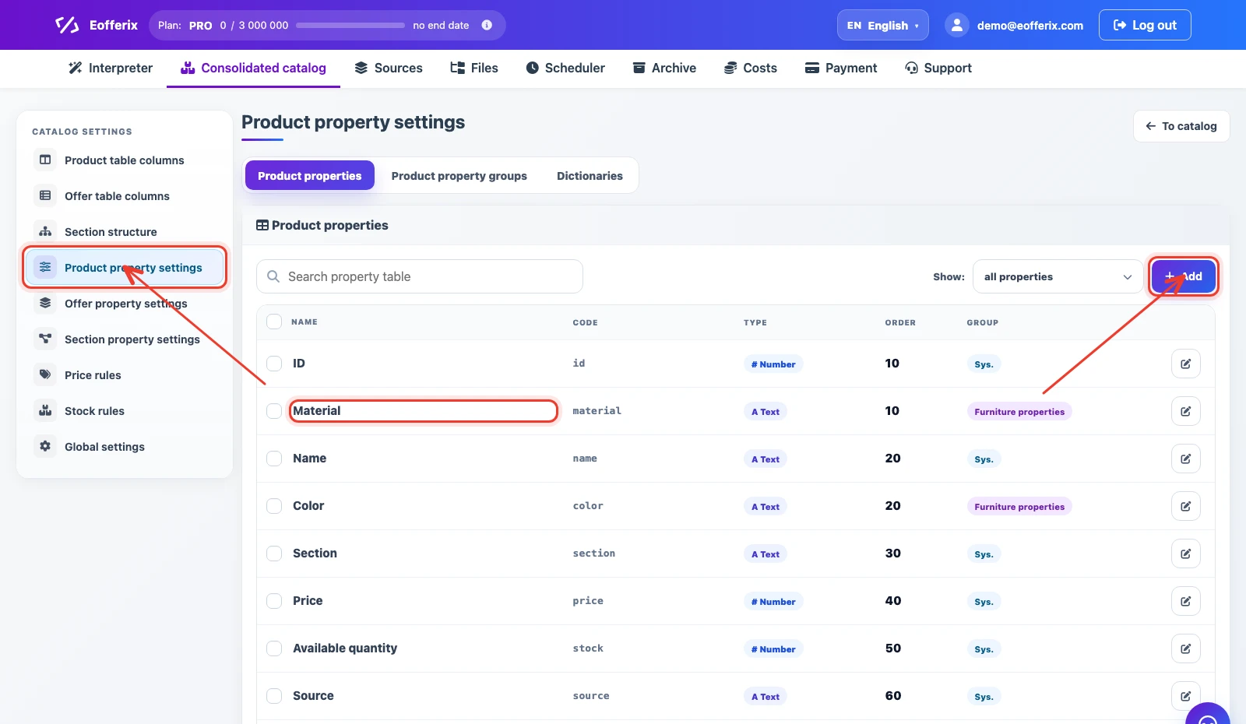This screenshot has height=724, width=1246.
Task: Check the Color row checkbox
Action: [x=274, y=506]
